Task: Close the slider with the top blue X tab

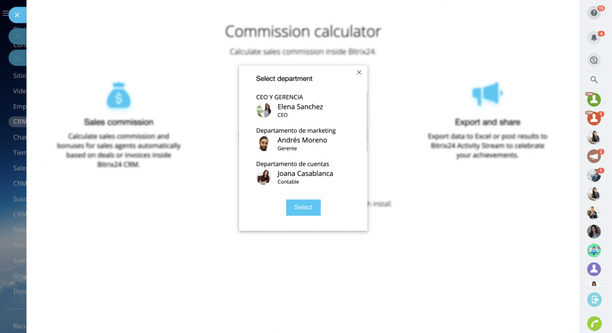Action: (x=17, y=15)
